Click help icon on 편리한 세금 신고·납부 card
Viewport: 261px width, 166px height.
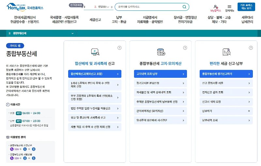pyautogui.click(x=251, y=48)
